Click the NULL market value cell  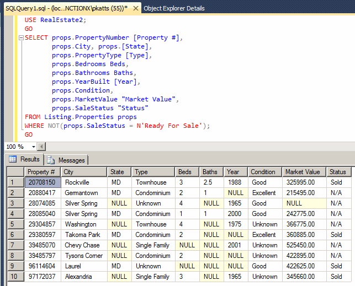click(304, 203)
